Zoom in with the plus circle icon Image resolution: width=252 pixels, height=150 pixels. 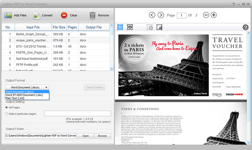coord(214,15)
